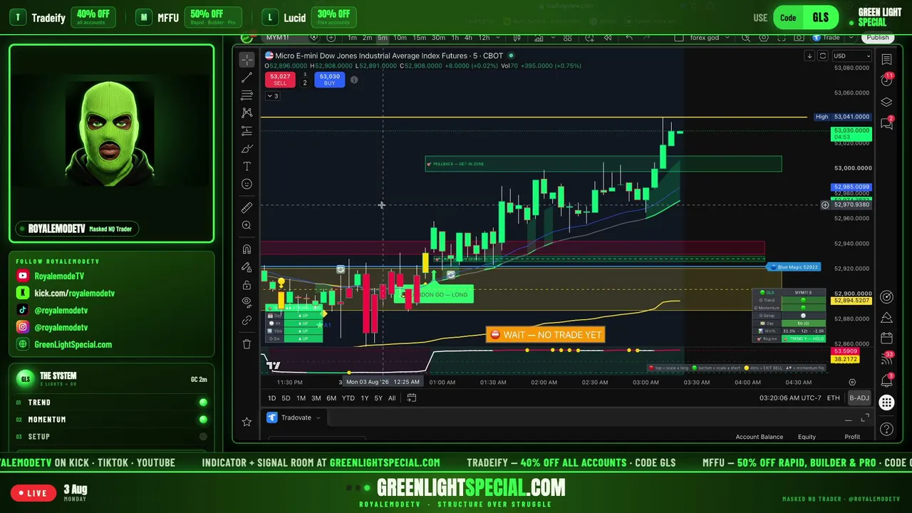Undo the last chart action
This screenshot has height=513, width=912.
(628, 37)
